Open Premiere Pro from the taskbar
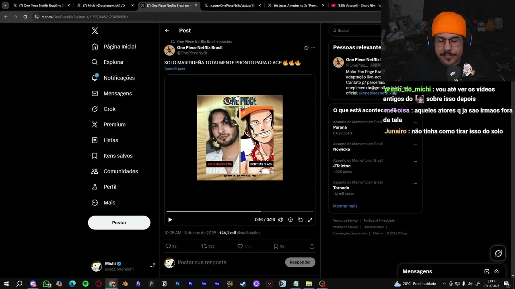 191,284
